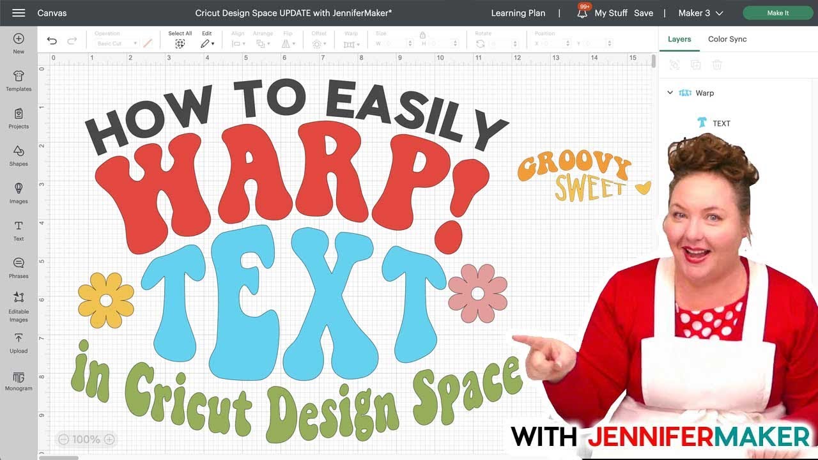Open the Align dropdown

point(238,44)
